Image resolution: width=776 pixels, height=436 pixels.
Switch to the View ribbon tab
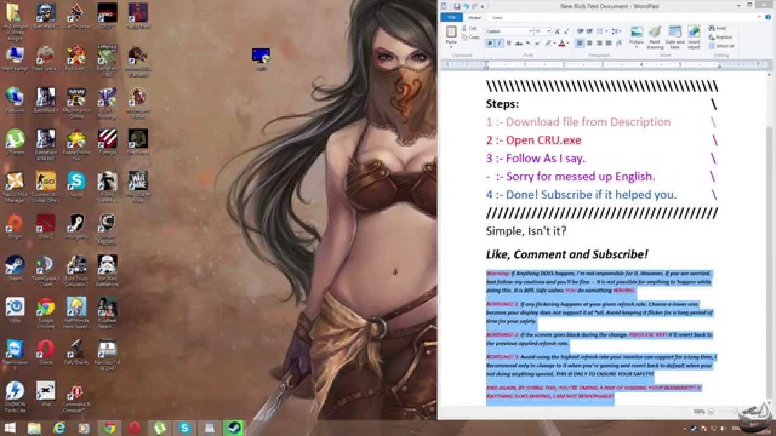pos(497,18)
